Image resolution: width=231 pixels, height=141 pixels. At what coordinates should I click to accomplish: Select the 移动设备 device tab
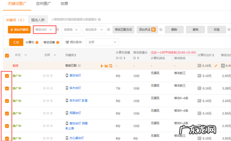[51, 42]
